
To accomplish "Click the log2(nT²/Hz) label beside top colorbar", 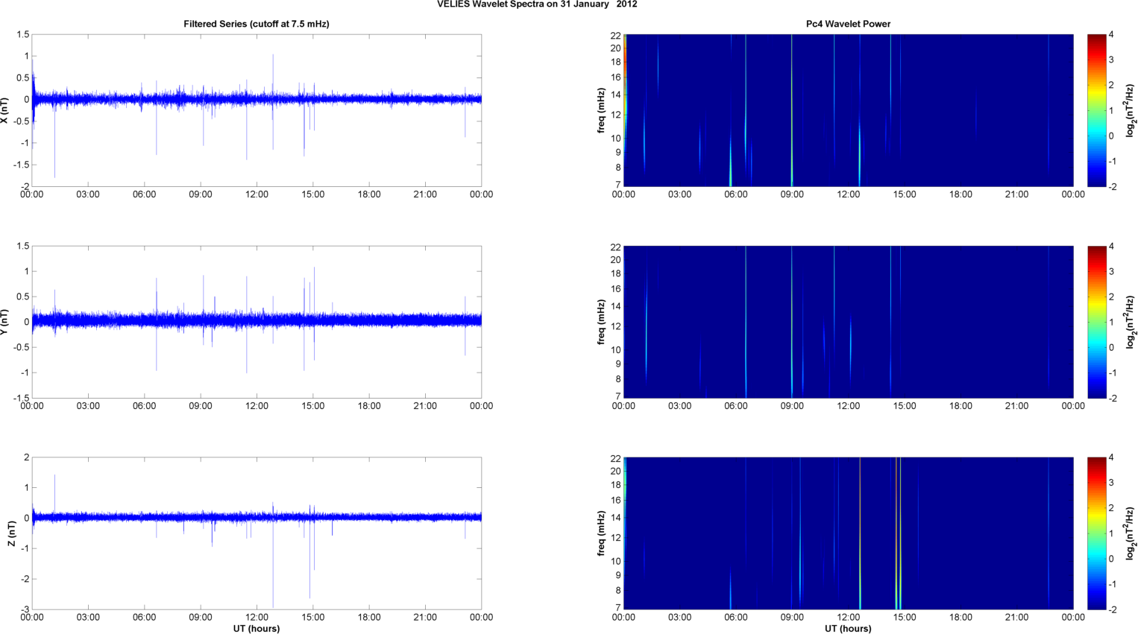I will 1131,110.
